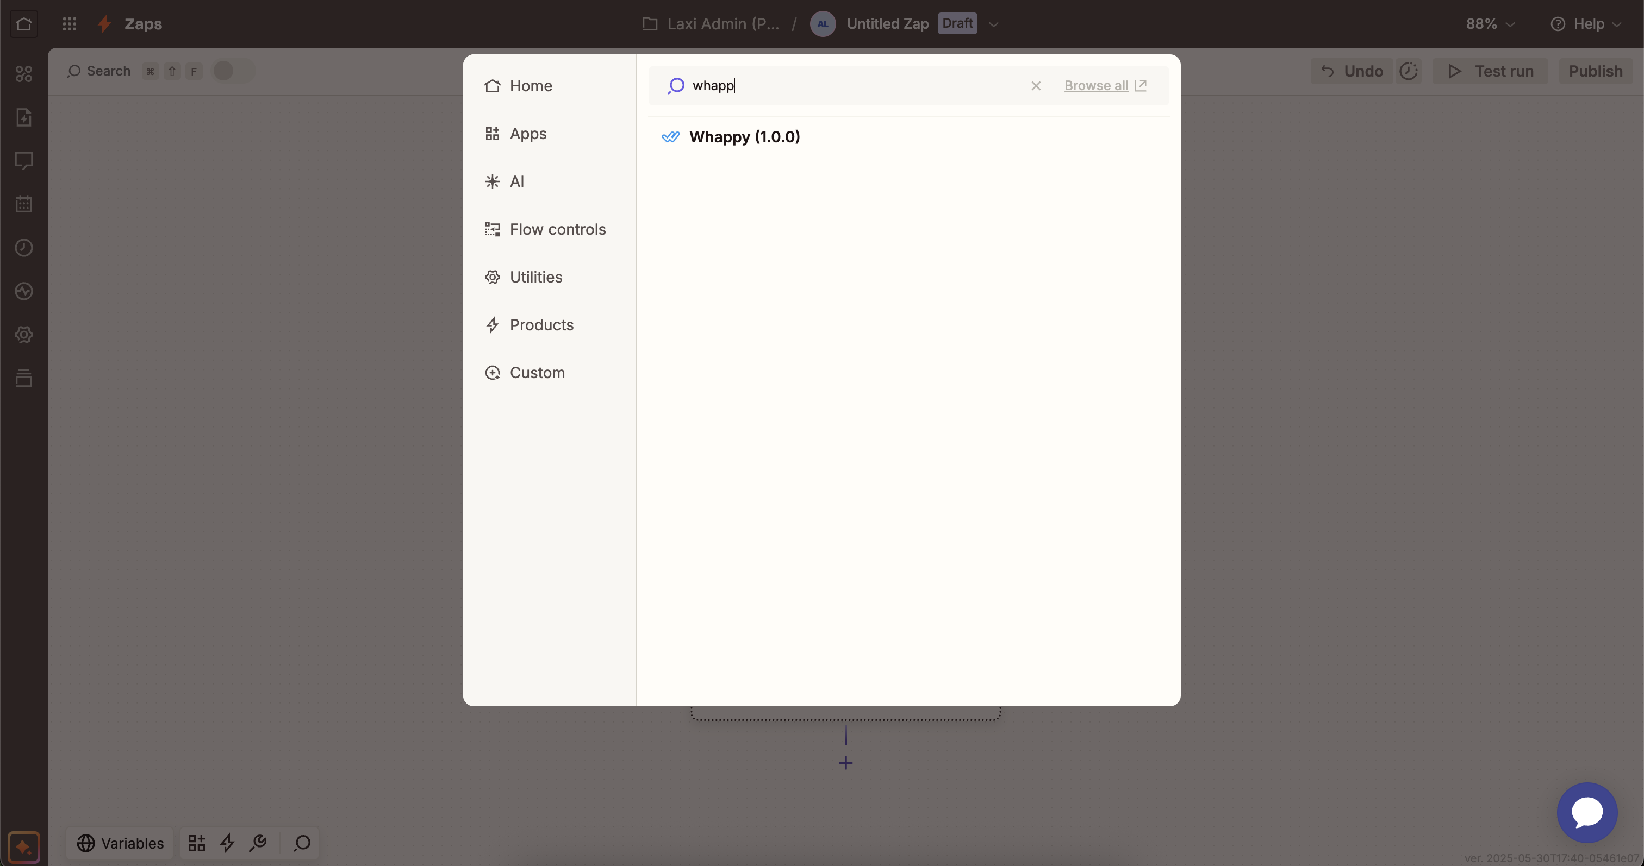Toggle the Variables panel
Image resolution: width=1644 pixels, height=866 pixels.
(x=121, y=843)
